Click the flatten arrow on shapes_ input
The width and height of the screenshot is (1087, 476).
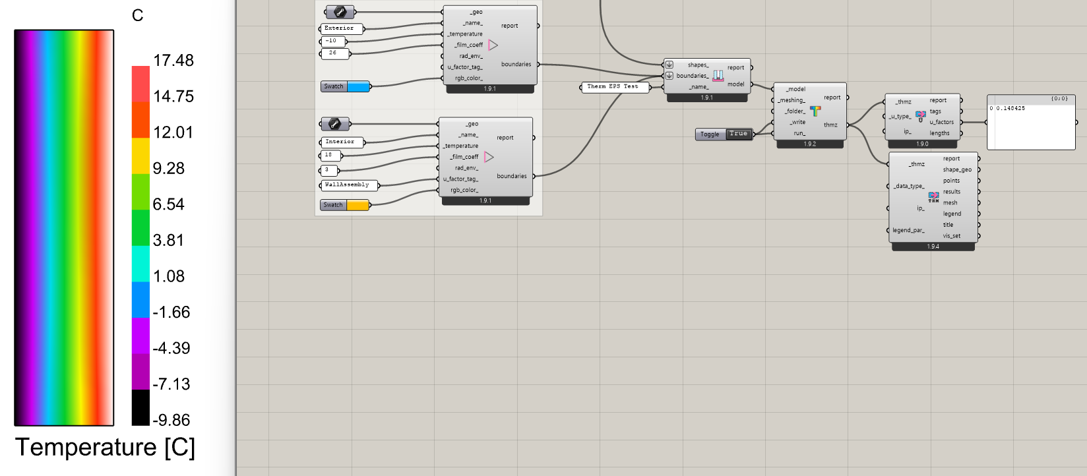pyautogui.click(x=669, y=65)
